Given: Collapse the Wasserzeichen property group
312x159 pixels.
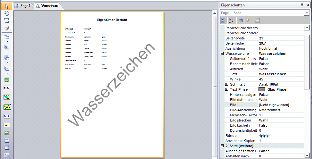Looking at the screenshot, I should 222,54.
